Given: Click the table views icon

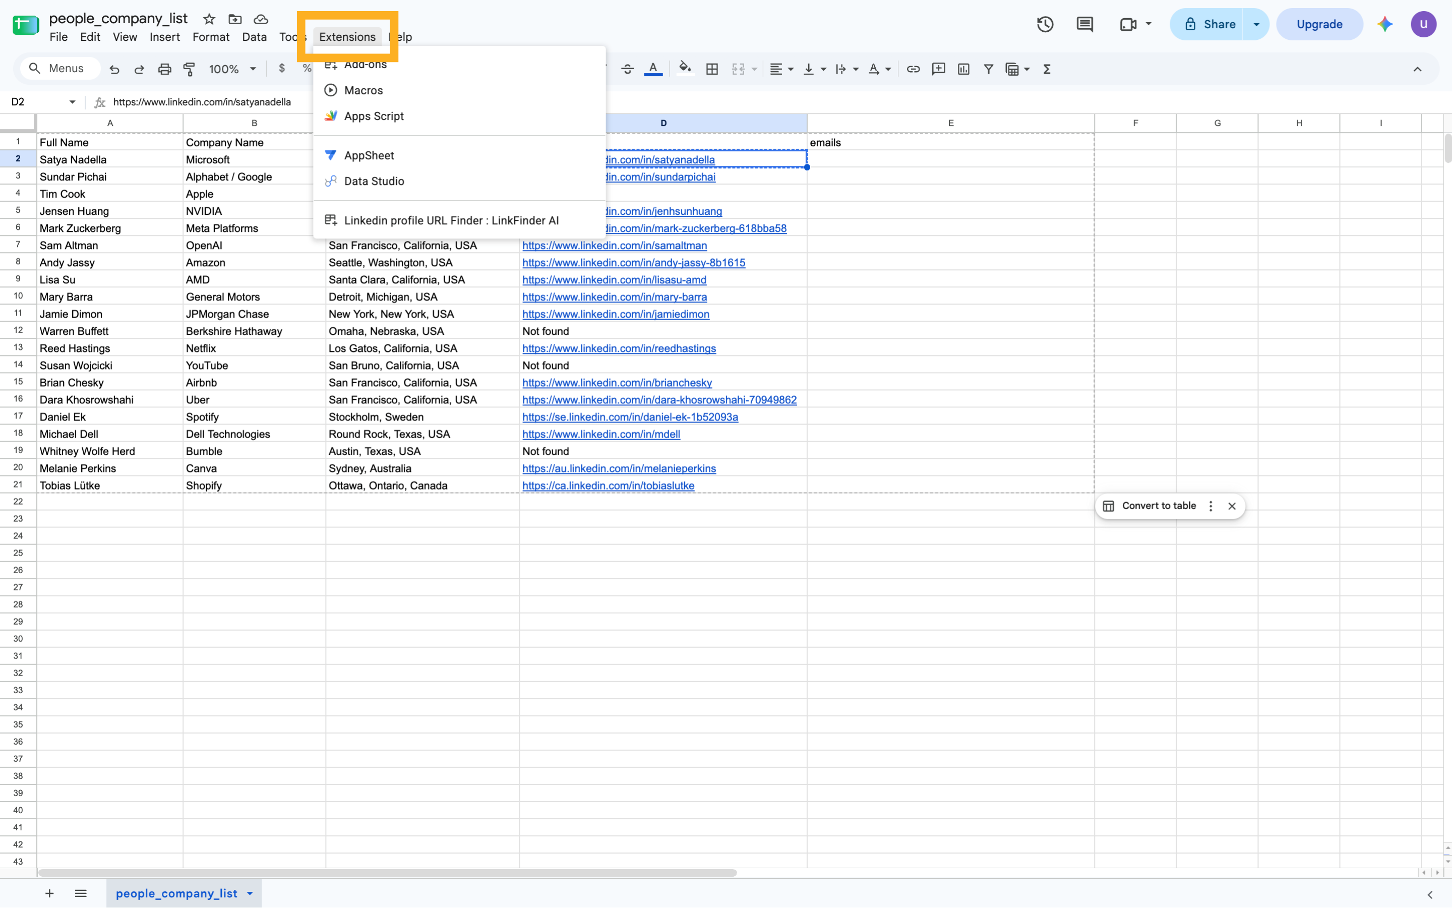Looking at the screenshot, I should pos(1012,69).
